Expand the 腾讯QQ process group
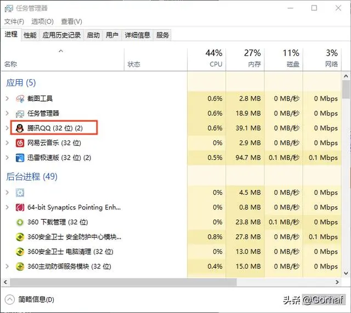The height and width of the screenshot is (313, 351). [x=7, y=128]
